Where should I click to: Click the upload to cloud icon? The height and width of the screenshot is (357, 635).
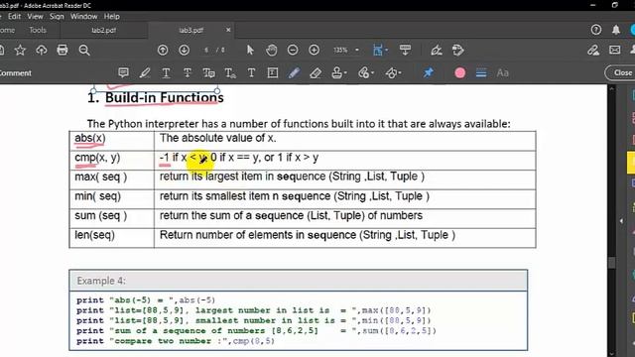42,51
